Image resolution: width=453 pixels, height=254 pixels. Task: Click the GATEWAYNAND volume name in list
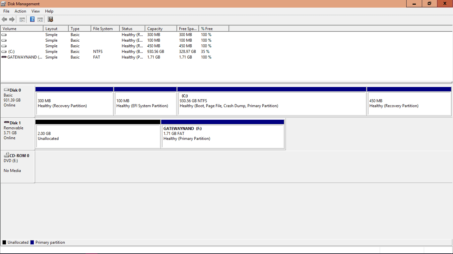click(25, 57)
